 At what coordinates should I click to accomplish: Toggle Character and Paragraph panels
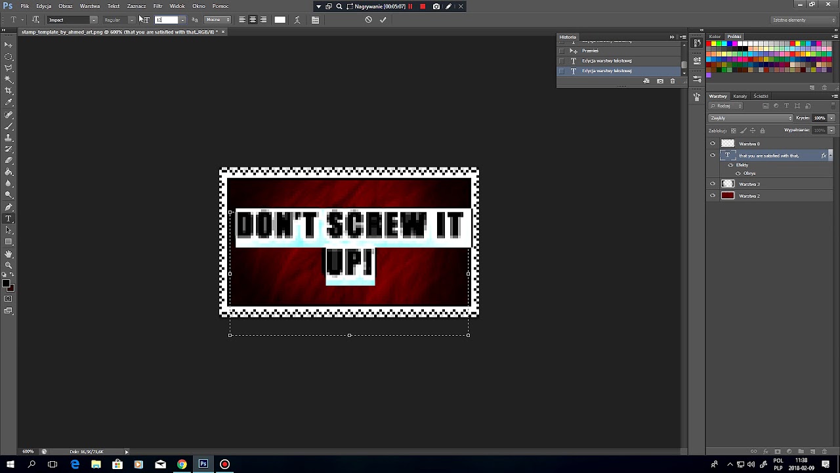(x=315, y=20)
